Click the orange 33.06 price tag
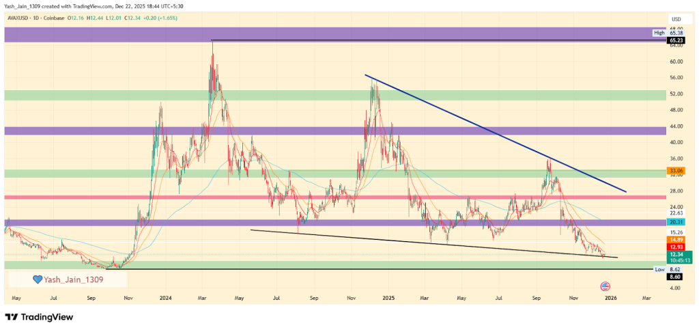Screen dimensions: 699x330 coord(675,170)
